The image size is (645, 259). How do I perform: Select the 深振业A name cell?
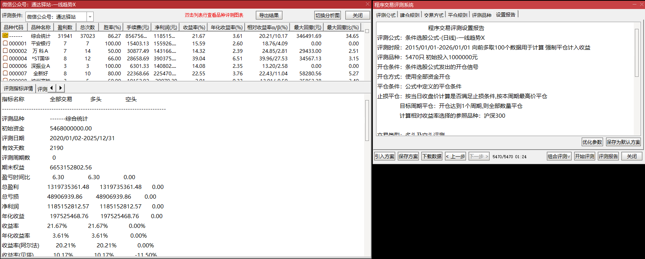tap(40, 66)
